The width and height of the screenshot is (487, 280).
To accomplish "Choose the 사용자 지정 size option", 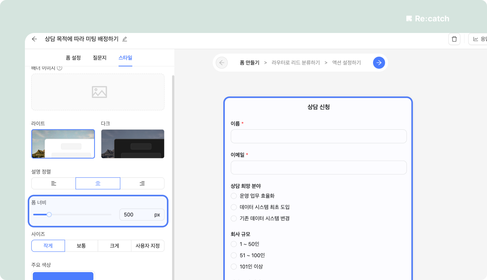I will point(148,246).
